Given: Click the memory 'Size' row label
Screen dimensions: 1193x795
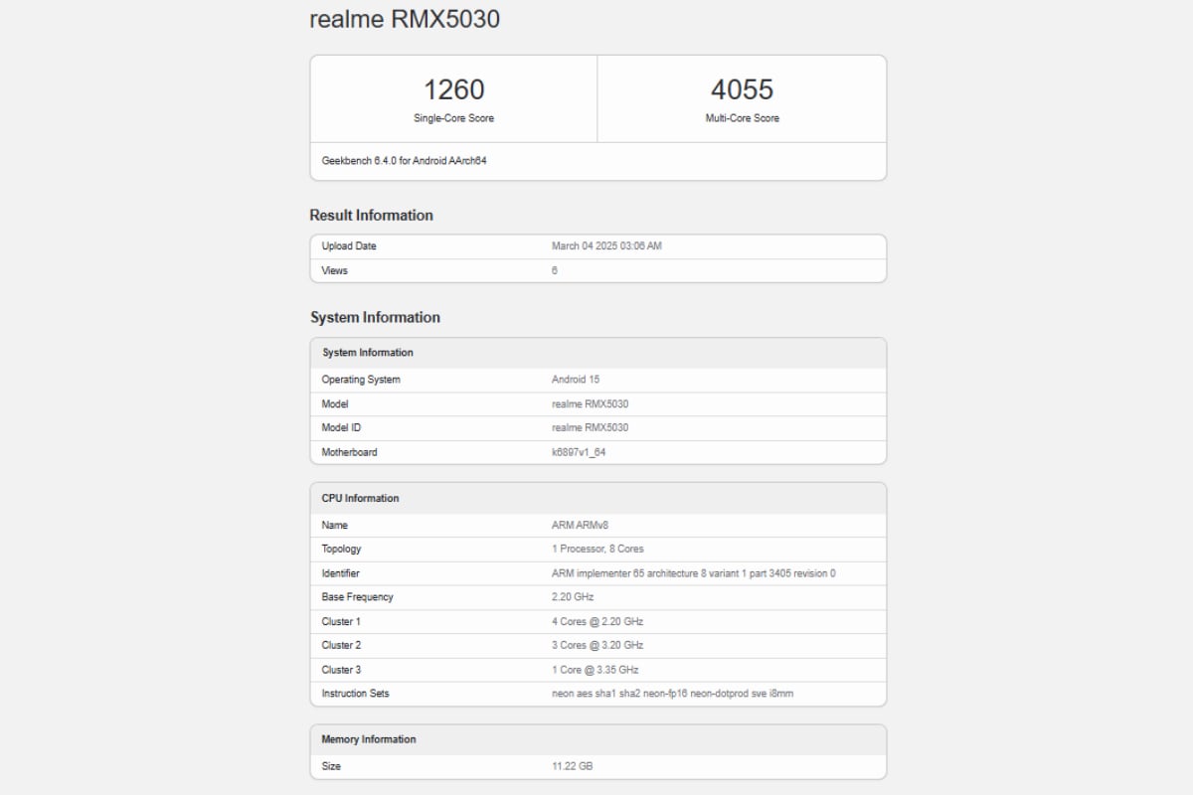Looking at the screenshot, I should 331,766.
